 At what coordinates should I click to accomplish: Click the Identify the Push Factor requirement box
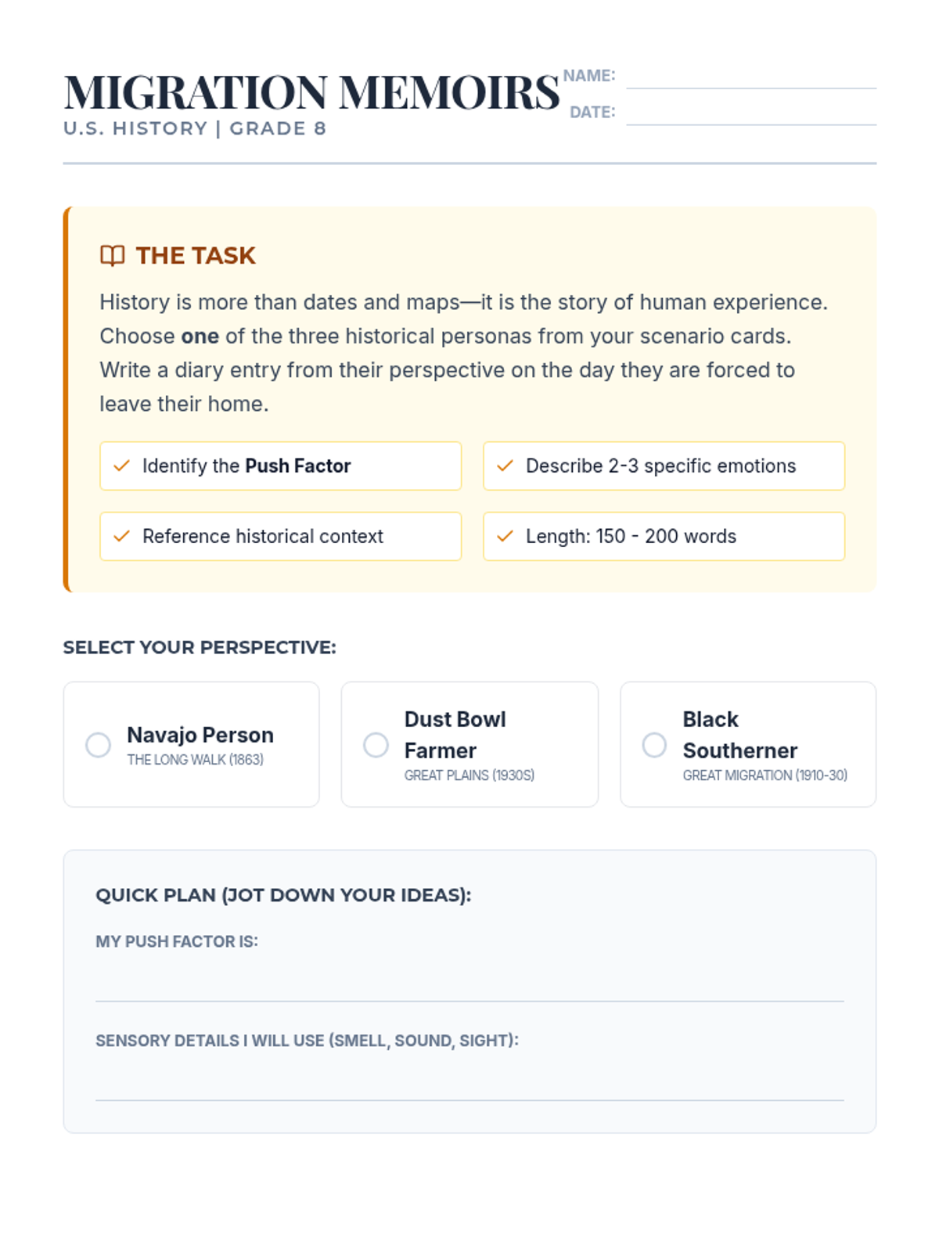point(280,466)
